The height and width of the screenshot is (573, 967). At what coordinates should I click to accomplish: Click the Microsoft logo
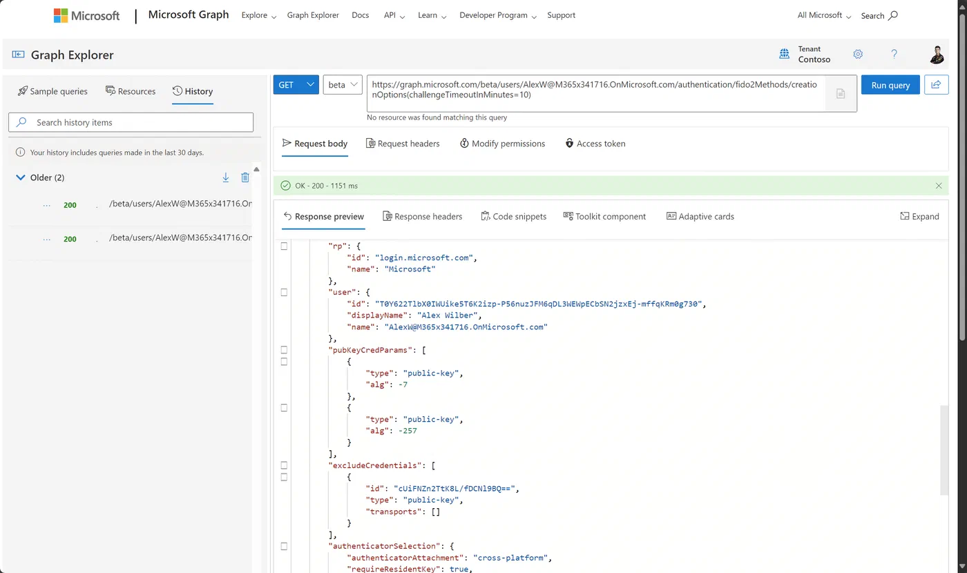[x=86, y=15]
